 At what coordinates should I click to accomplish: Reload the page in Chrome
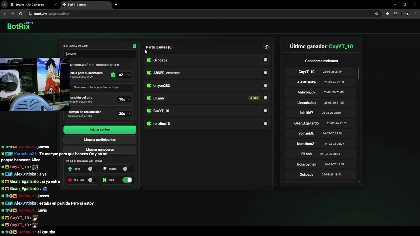pos(20,14)
